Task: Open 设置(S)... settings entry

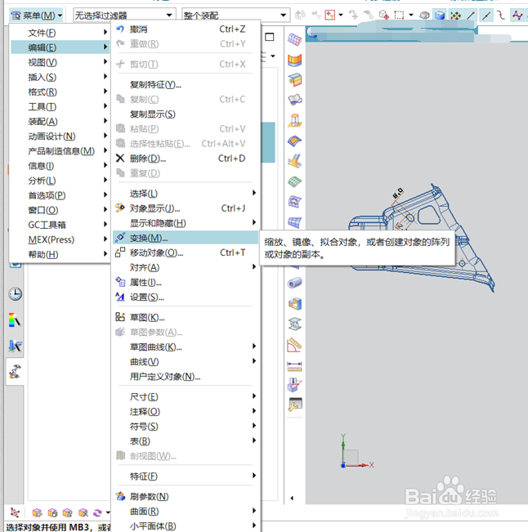Action: [x=186, y=297]
